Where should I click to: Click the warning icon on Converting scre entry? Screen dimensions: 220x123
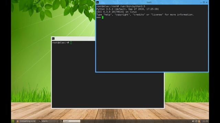coord(18,121)
